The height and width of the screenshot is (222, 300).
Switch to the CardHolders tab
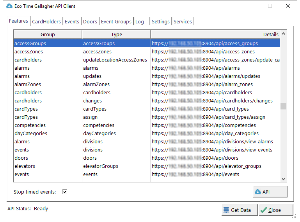click(x=46, y=21)
